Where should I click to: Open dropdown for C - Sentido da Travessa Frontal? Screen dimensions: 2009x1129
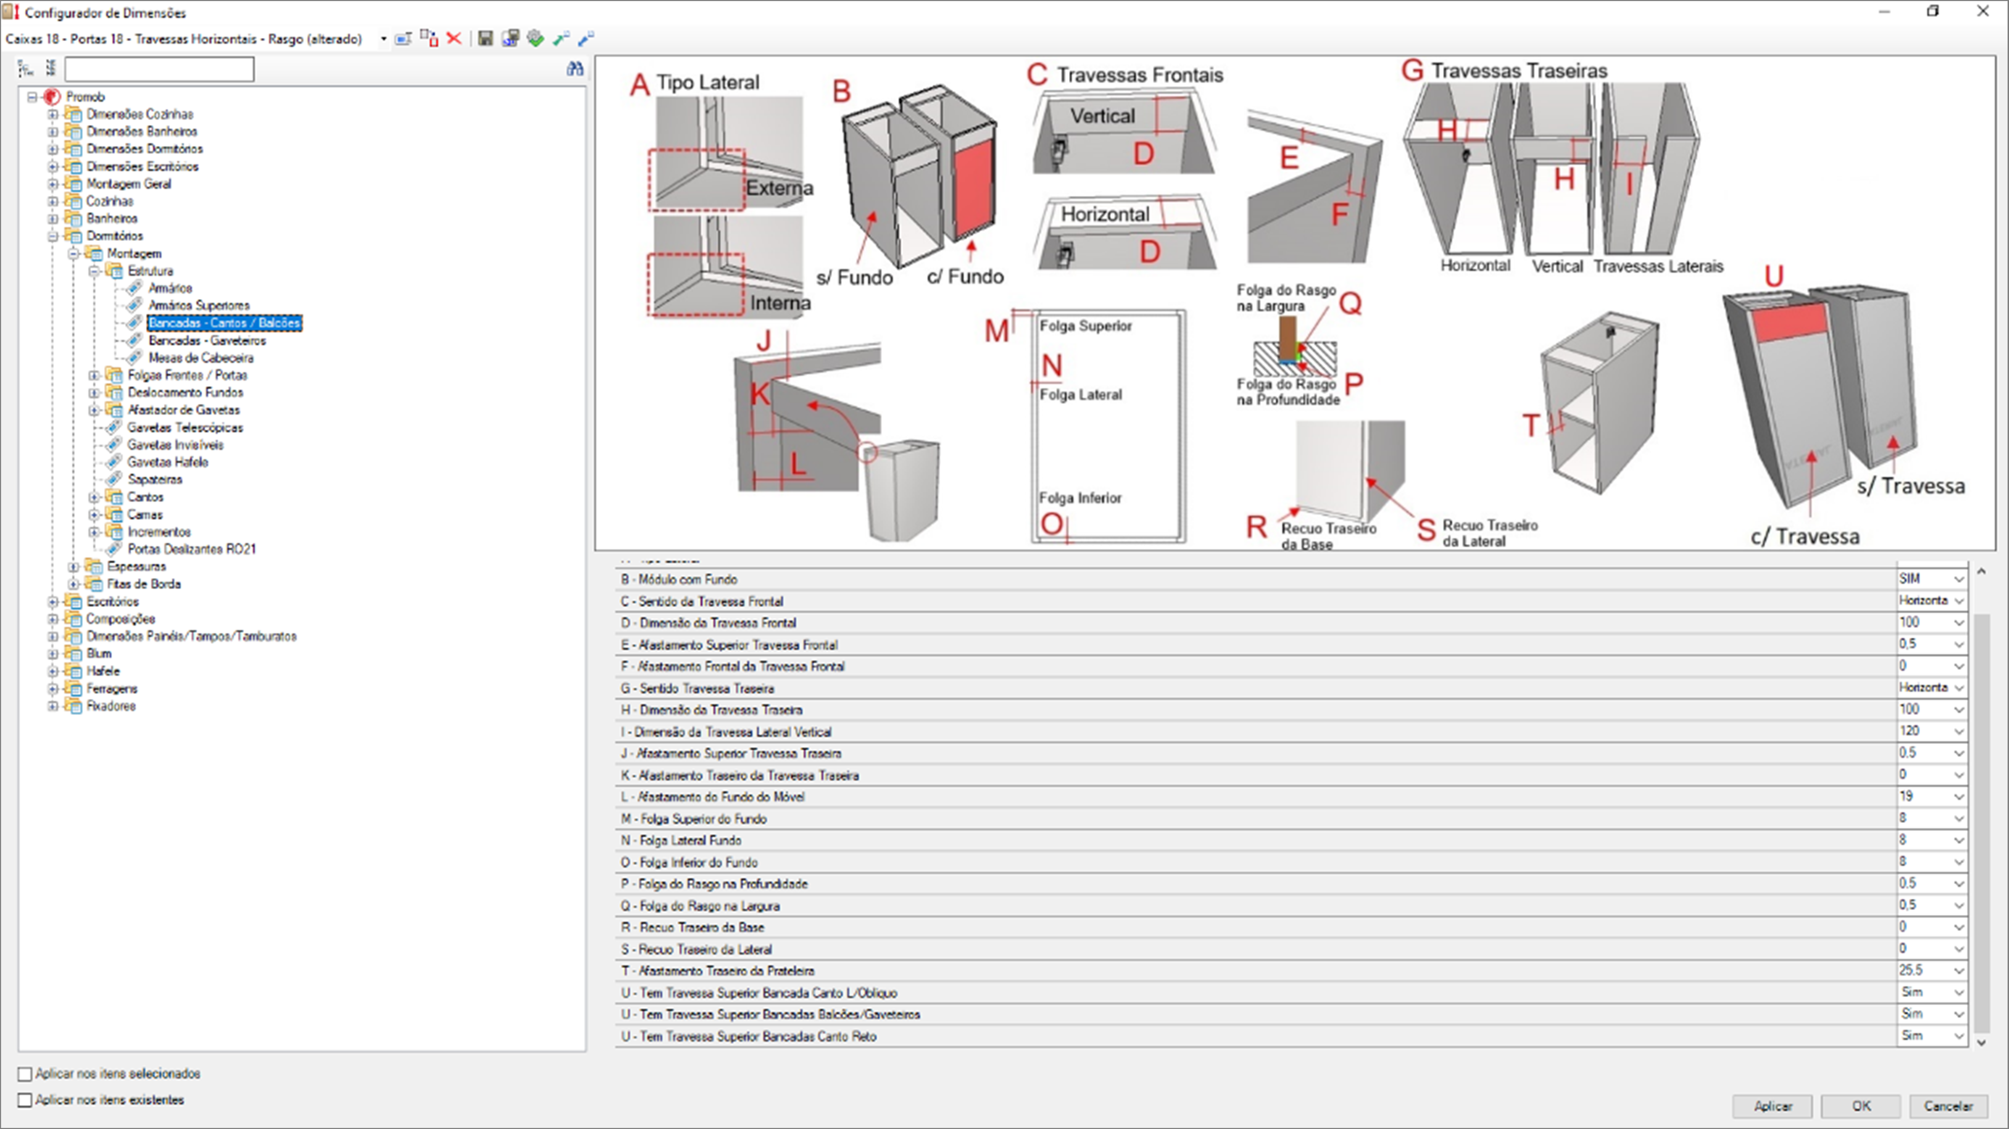pos(1958,601)
